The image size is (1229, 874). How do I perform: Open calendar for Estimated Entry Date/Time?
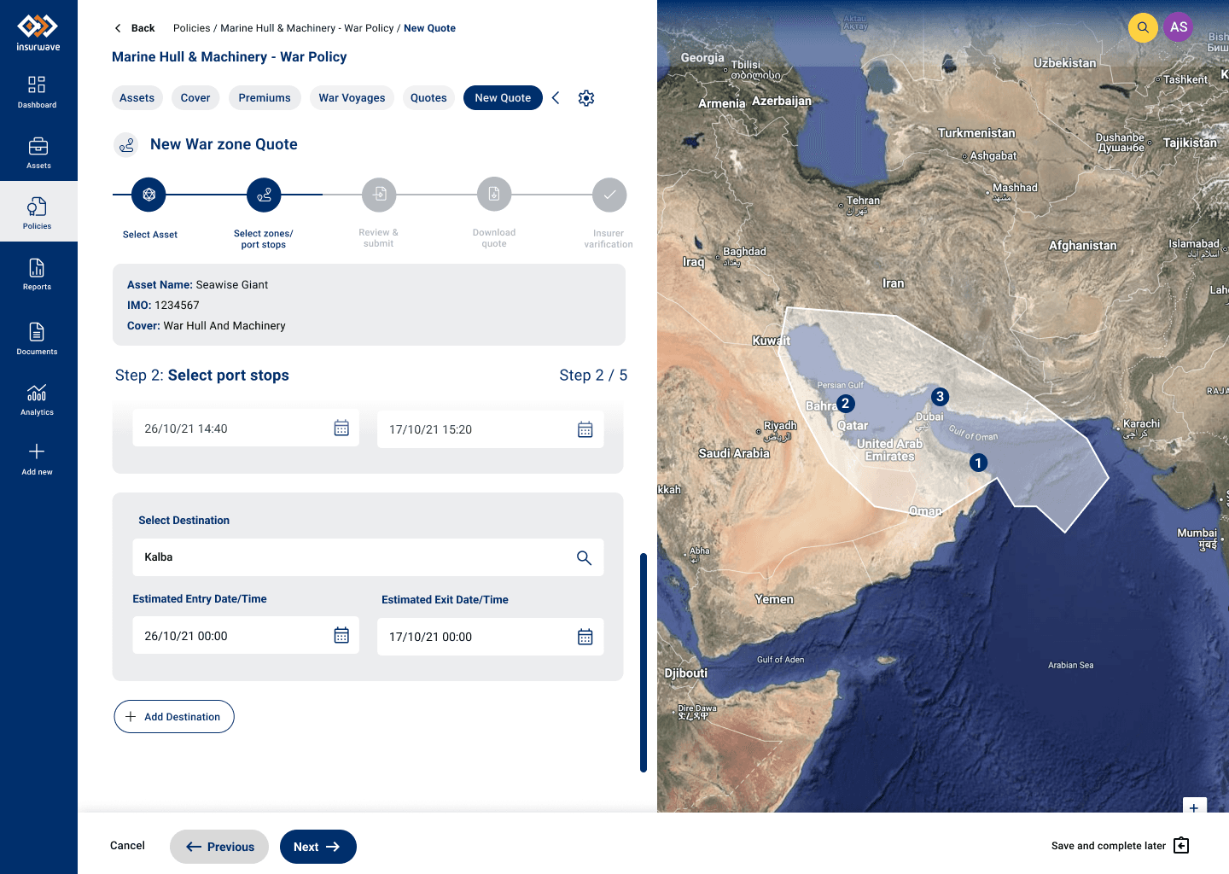(x=341, y=636)
